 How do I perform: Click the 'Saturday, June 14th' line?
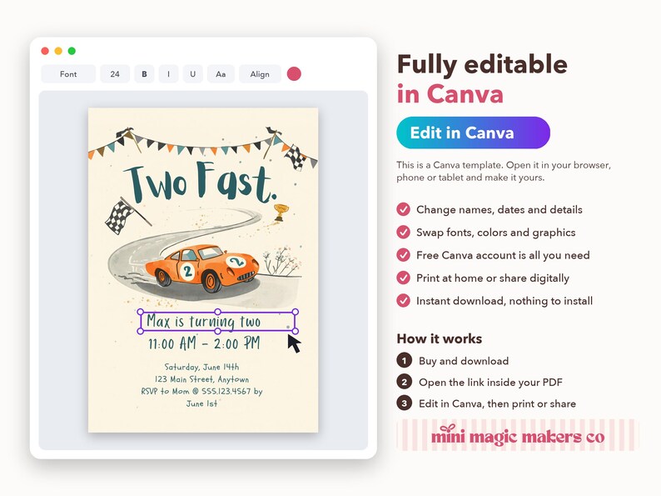pyautogui.click(x=201, y=367)
